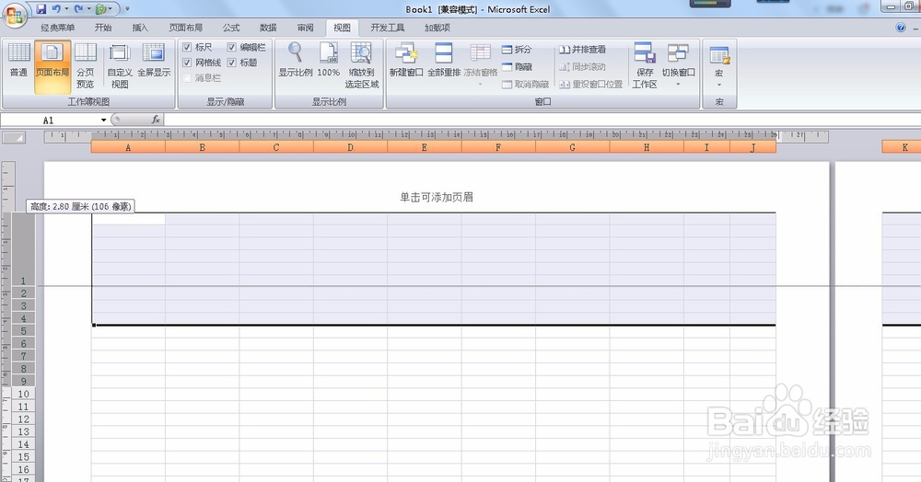
Task: Open a New Window (新建窗口)
Action: pos(406,61)
